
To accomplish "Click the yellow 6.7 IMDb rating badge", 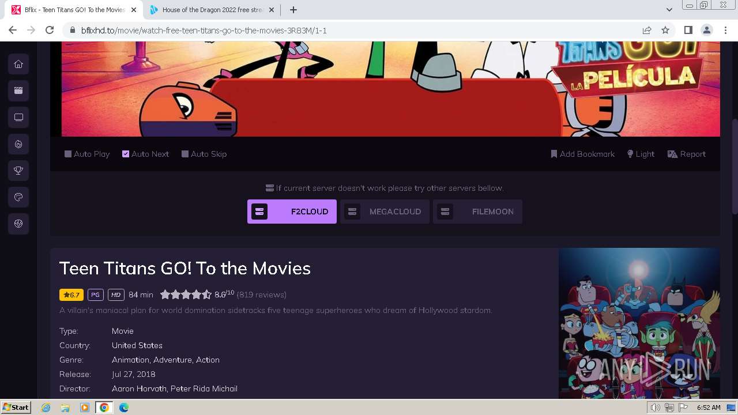I will [x=71, y=295].
